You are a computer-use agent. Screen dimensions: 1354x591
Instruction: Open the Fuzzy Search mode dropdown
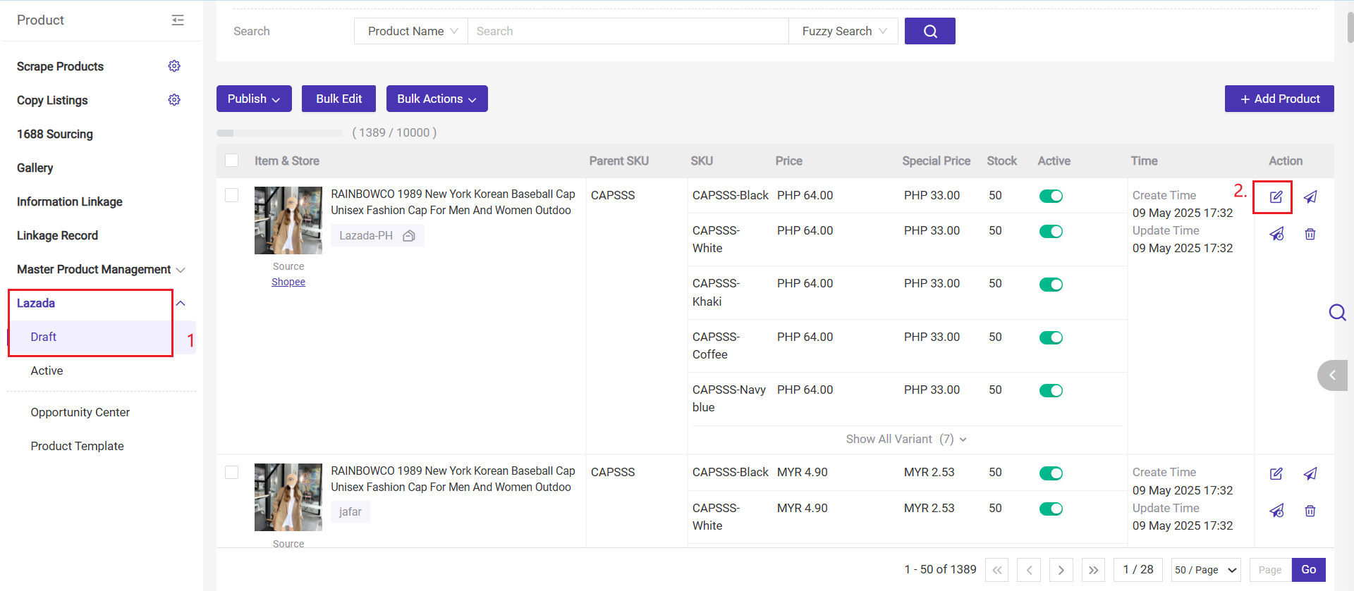[x=843, y=31]
